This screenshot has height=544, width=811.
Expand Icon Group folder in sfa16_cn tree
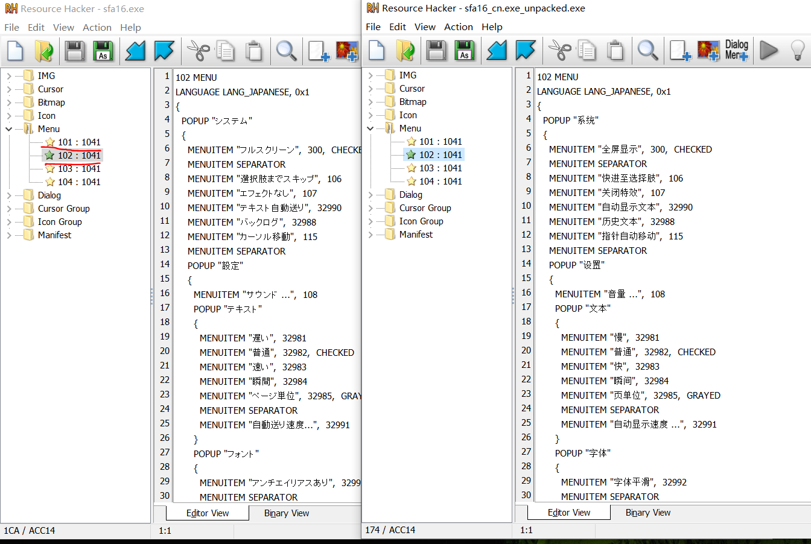[371, 221]
